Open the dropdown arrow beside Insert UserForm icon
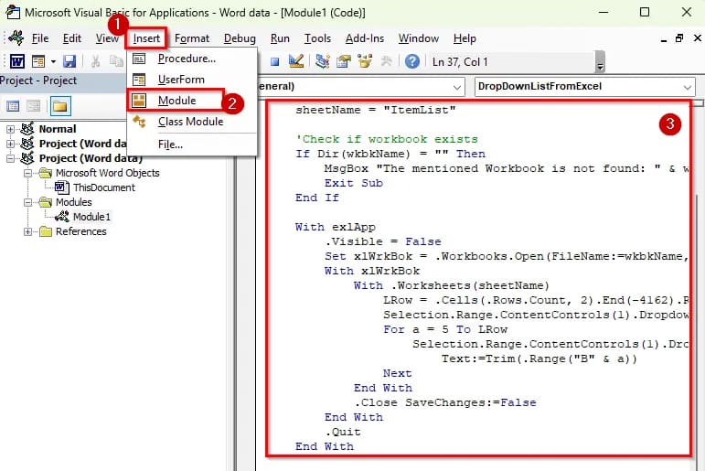 pyautogui.click(x=53, y=61)
